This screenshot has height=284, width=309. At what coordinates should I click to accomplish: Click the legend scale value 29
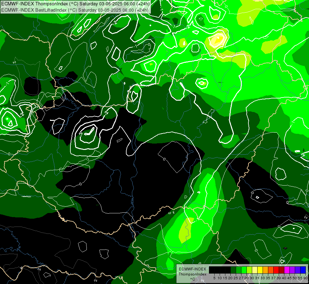point(246,278)
